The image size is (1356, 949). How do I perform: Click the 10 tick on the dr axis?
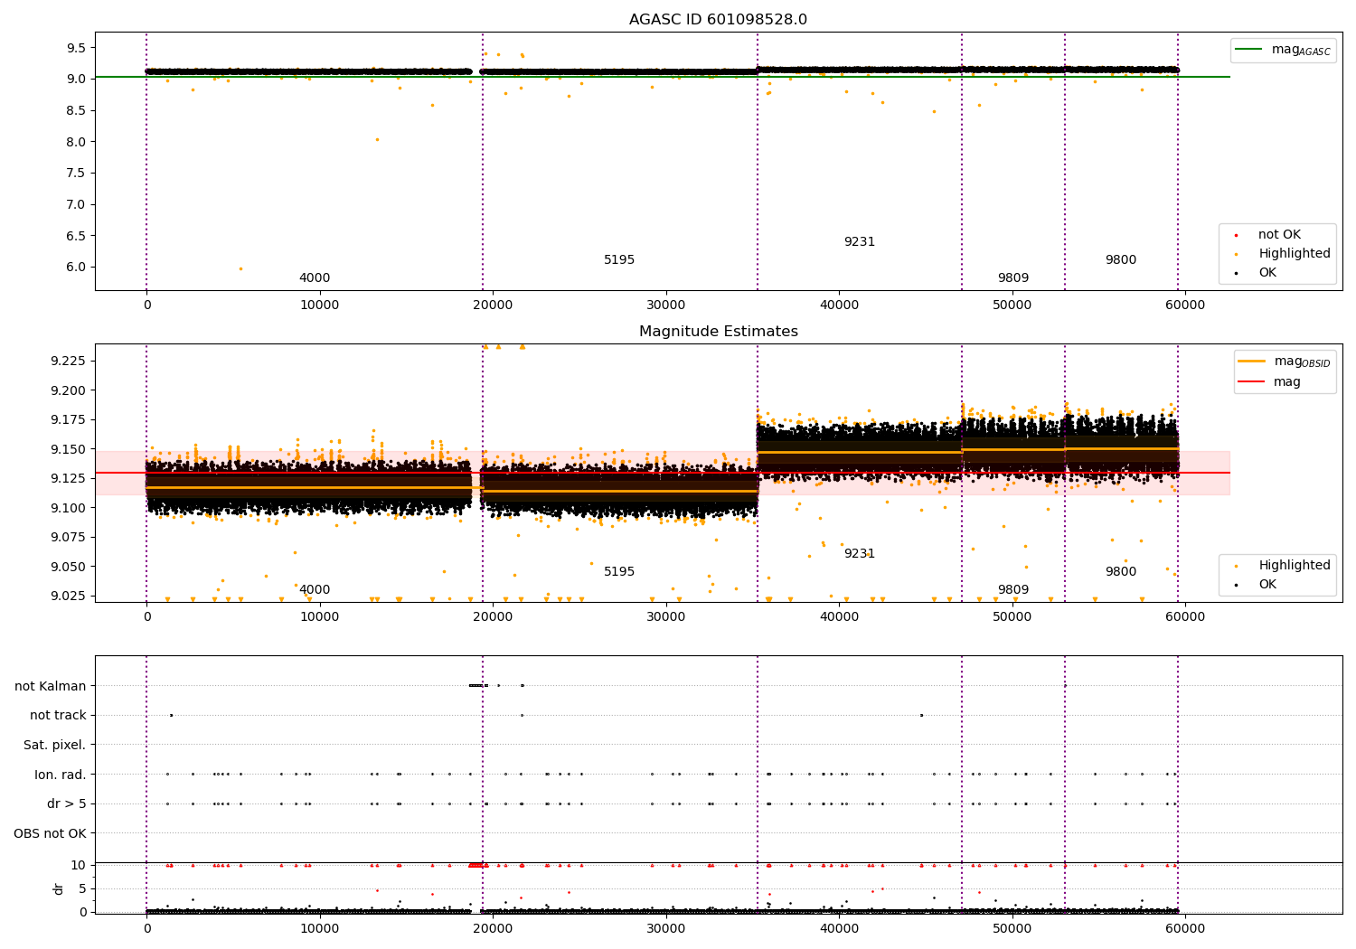[79, 866]
